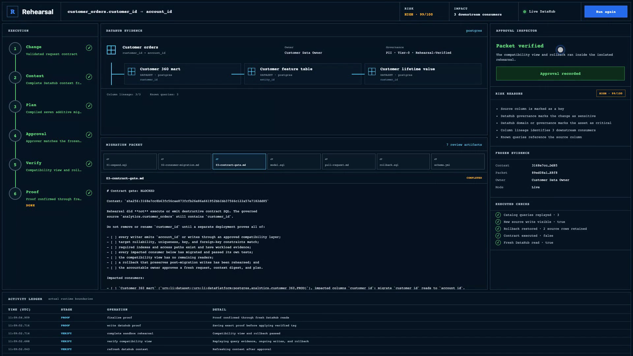Click check icon for Rollback restored

tap(498, 229)
